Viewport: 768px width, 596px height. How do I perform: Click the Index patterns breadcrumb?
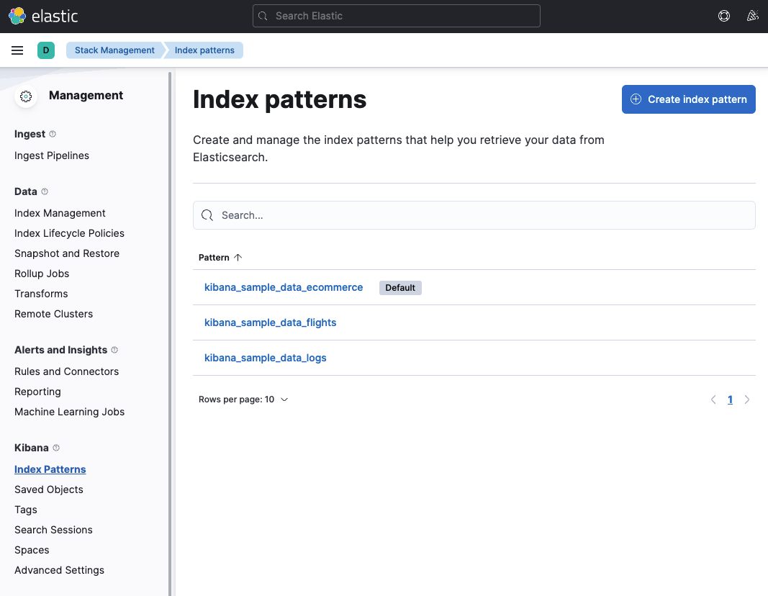(204, 50)
